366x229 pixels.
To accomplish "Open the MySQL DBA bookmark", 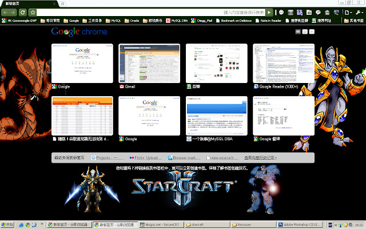I will point(177,21).
